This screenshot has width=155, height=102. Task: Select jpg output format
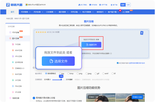[60, 74]
